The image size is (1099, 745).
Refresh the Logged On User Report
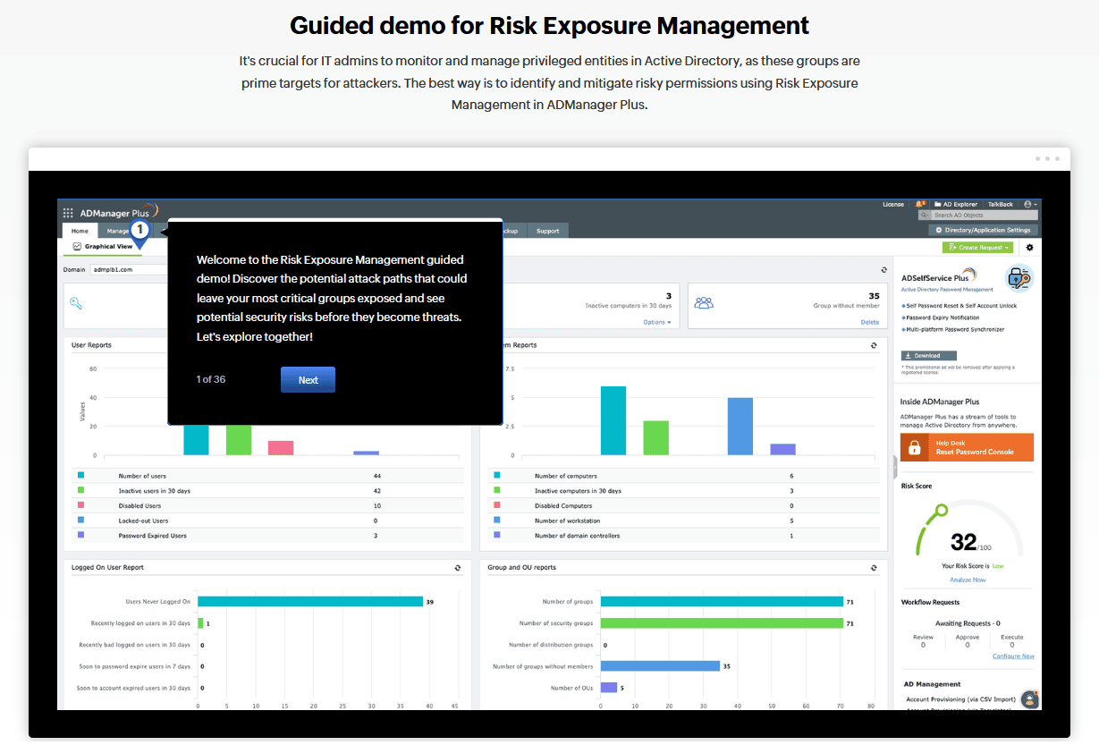pos(458,568)
